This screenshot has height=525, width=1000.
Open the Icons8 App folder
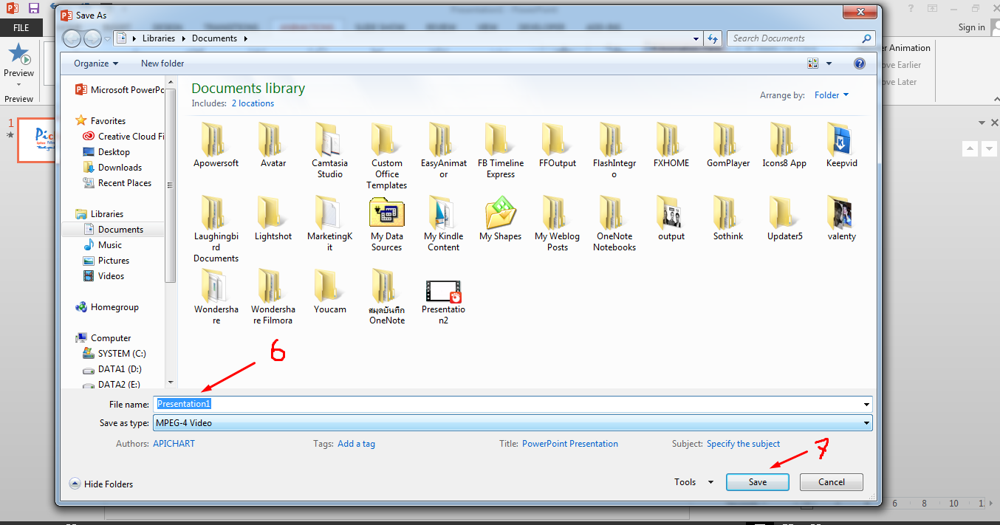click(784, 146)
